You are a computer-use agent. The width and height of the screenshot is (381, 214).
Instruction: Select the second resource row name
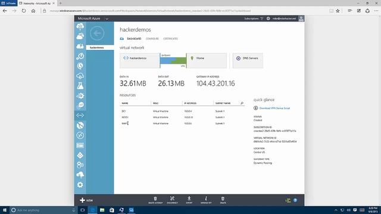tap(125, 117)
